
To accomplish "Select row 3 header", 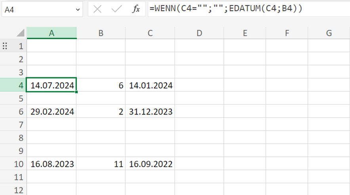I will point(13,72).
